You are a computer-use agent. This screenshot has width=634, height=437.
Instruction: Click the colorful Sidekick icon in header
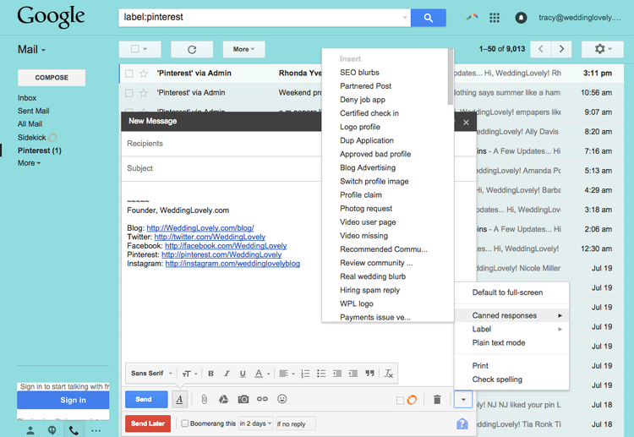[x=472, y=17]
